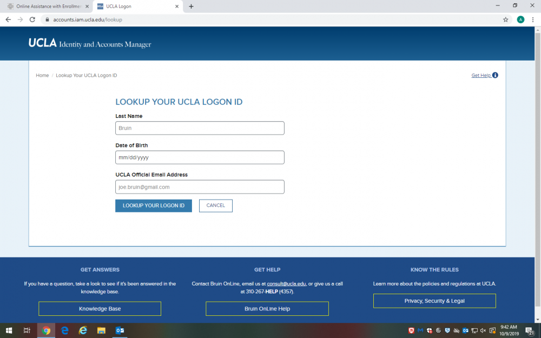Click the Last Name input field
Screen dimensions: 541x338
tap(200, 128)
